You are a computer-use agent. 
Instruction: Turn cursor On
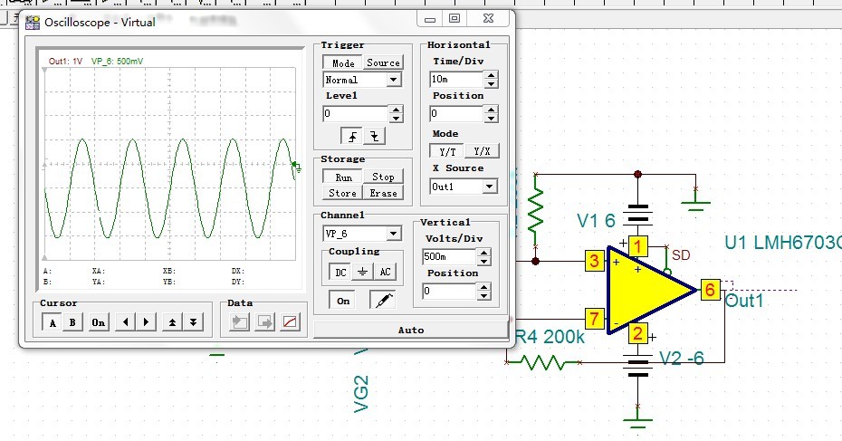click(99, 322)
